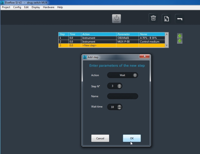Open the Config menu
Screen dimensions: 200x154
17,7
